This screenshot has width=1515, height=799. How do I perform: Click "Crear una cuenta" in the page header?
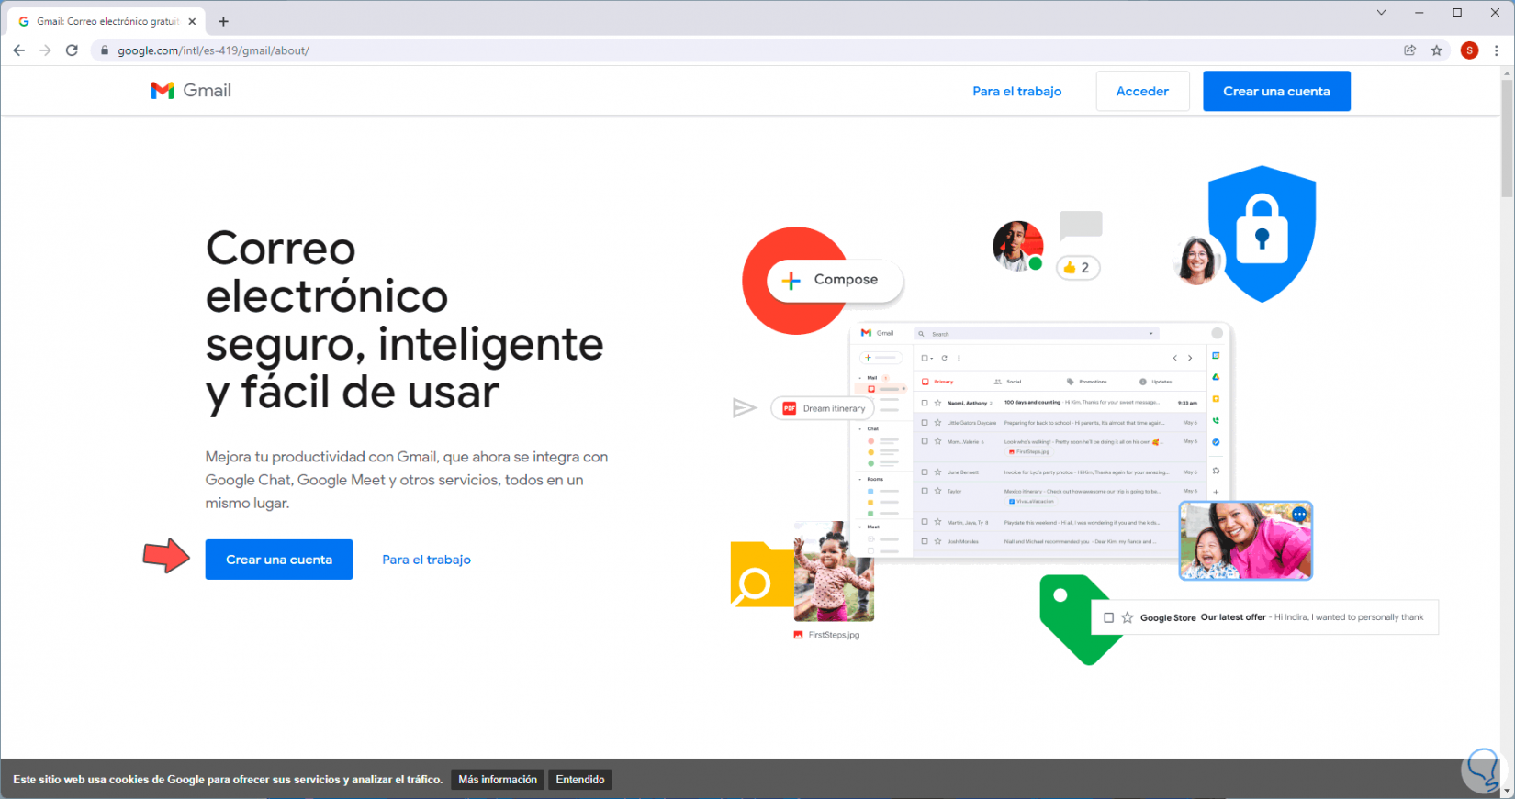pyautogui.click(x=1276, y=91)
